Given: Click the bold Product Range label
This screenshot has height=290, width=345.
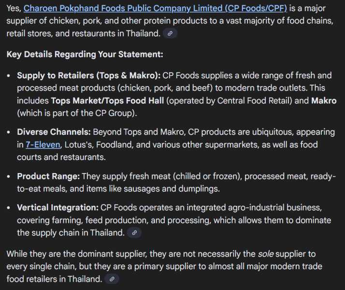Looking at the screenshot, I should click(x=48, y=176).
